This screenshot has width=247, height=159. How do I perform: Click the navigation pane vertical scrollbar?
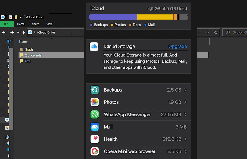(11, 89)
